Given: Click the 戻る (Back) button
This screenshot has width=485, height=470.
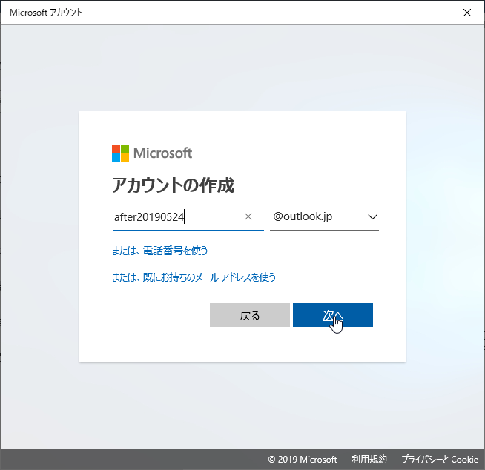Looking at the screenshot, I should [x=250, y=315].
